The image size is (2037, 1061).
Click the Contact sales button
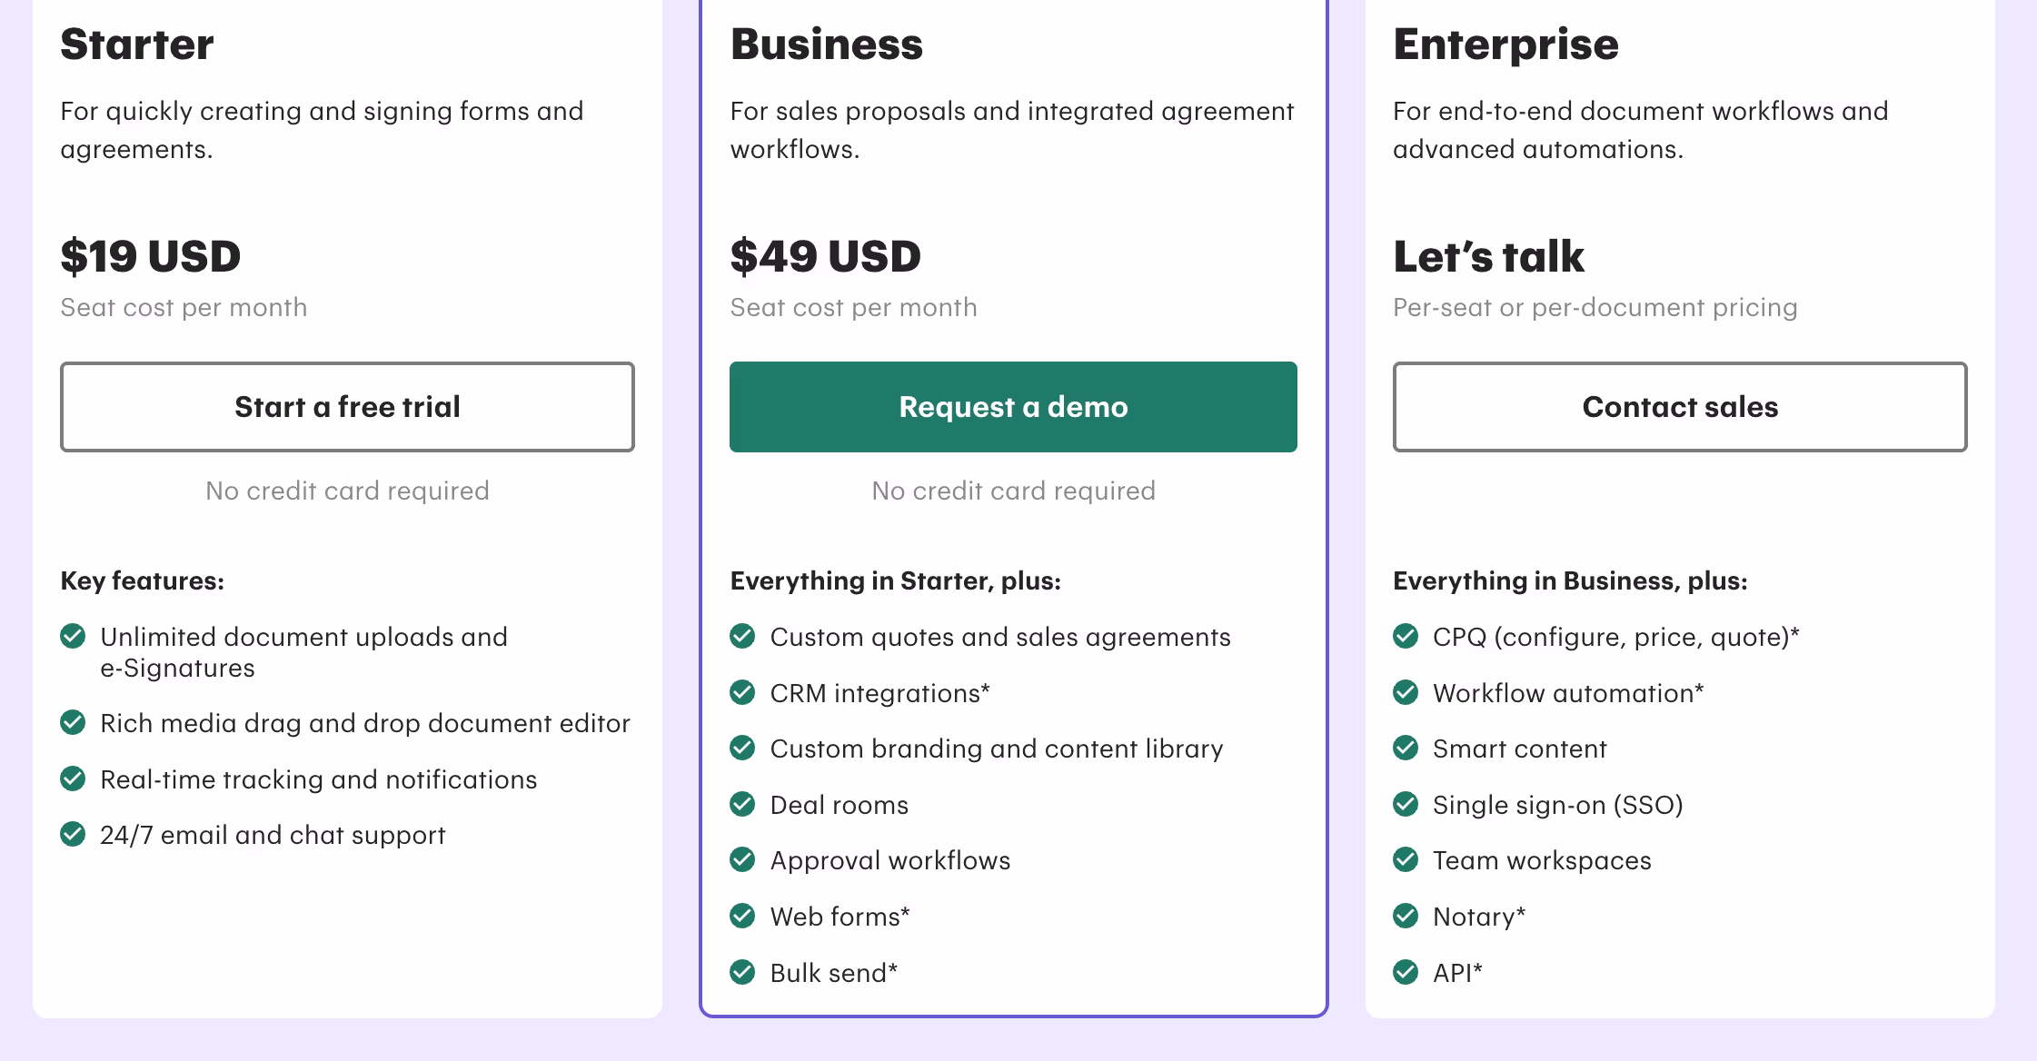point(1680,407)
